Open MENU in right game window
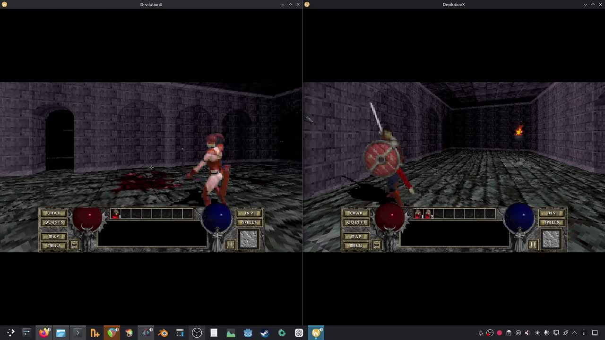The image size is (605, 340). point(356,246)
